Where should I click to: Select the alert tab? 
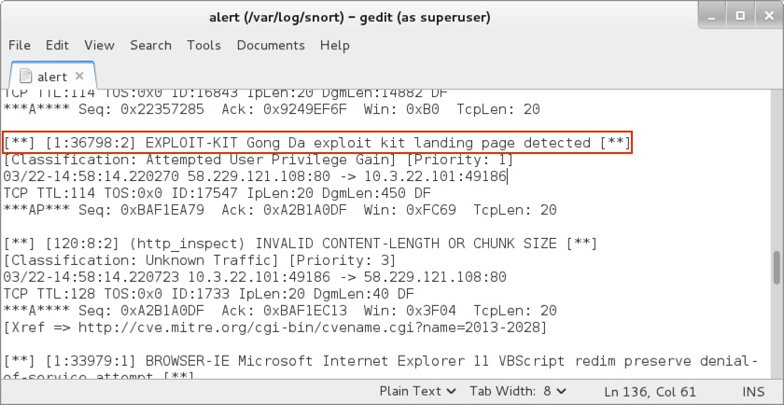[x=52, y=77]
